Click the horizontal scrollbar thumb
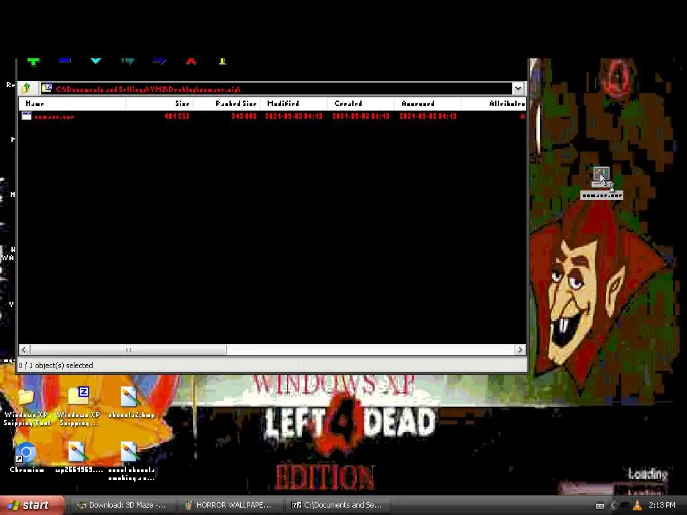 click(128, 350)
